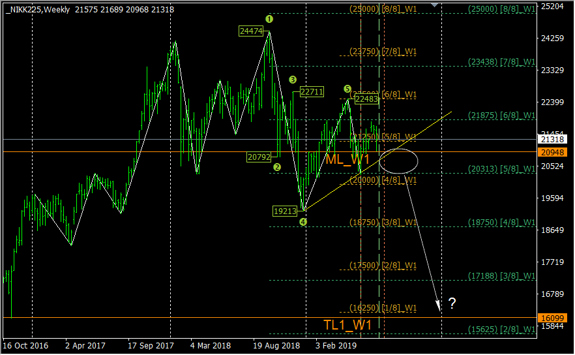The height and width of the screenshot is (355, 575).
Task: Click the 16 Oct 2016 date label
Action: pyautogui.click(x=25, y=346)
